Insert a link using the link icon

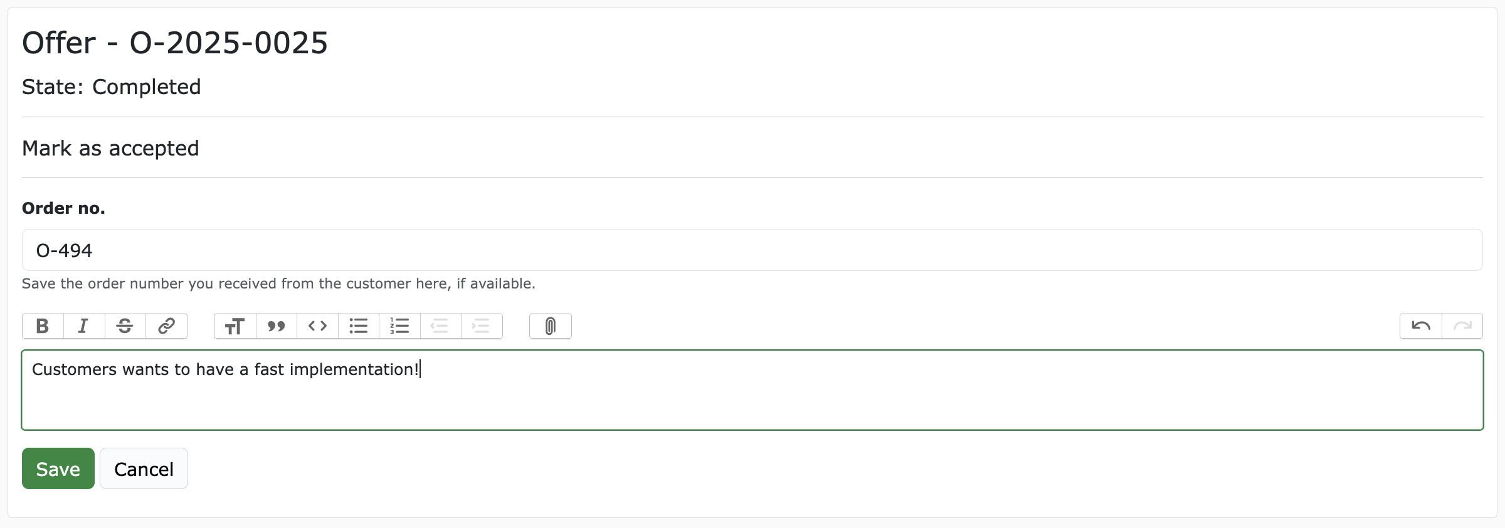[166, 326]
